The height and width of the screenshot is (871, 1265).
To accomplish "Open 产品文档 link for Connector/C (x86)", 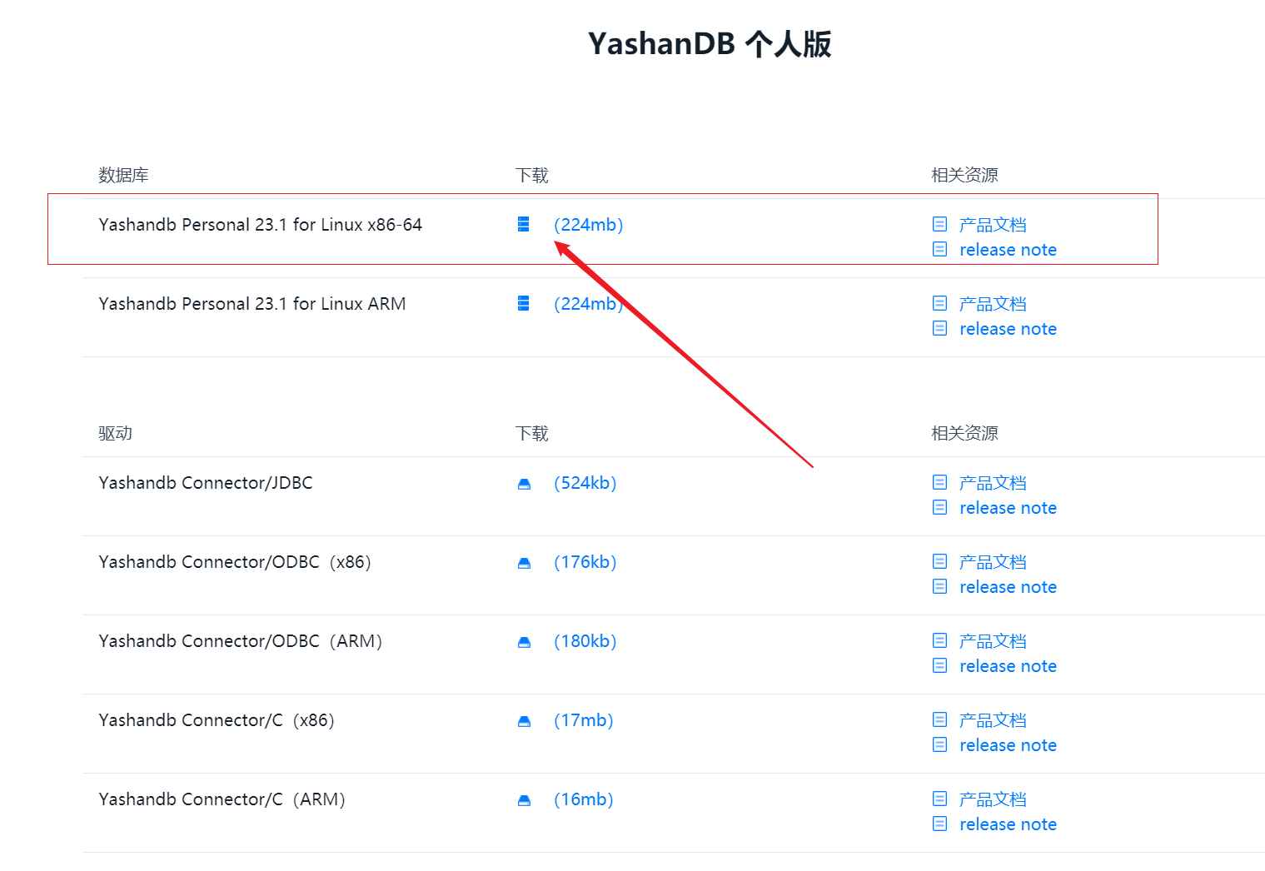I will 993,720.
